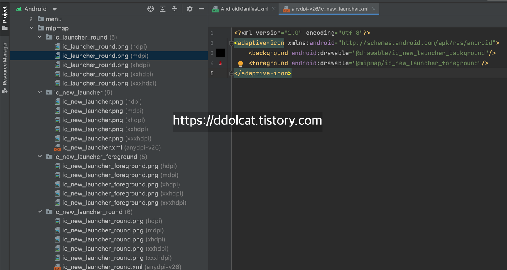
Task: Collapse the mipmap folder
Action: [x=32, y=28]
